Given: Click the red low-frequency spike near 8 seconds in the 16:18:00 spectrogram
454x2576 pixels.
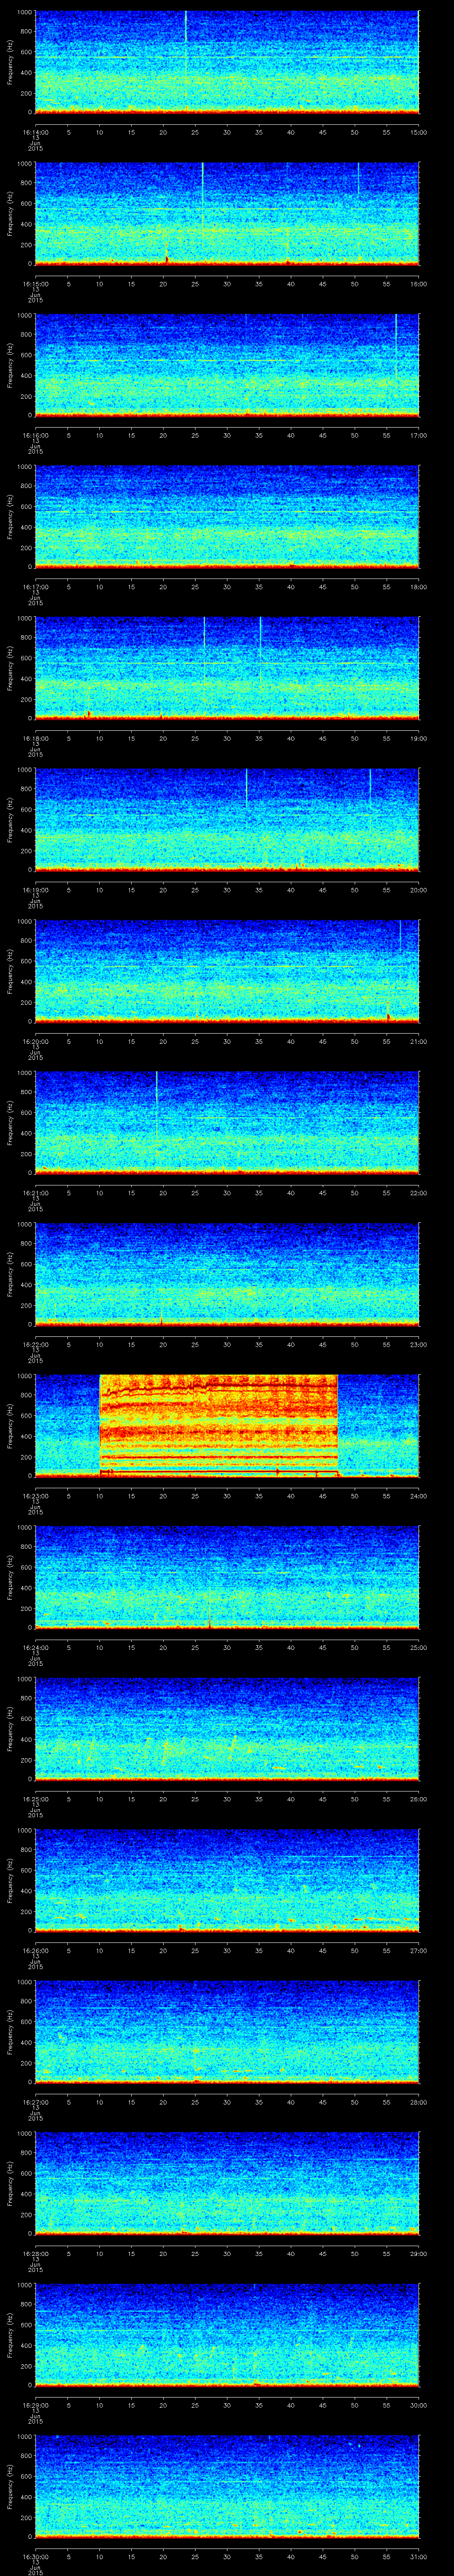Looking at the screenshot, I should pyautogui.click(x=88, y=713).
